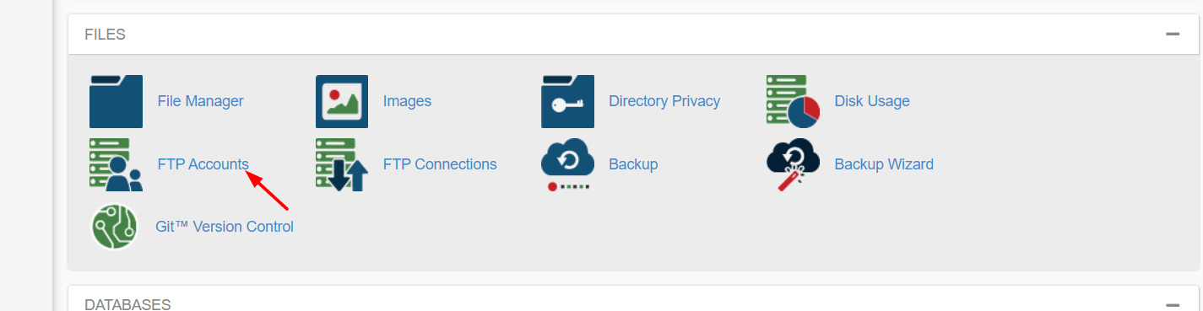Open the Backup text link
Image resolution: width=1203 pixels, height=311 pixels.
[x=633, y=164]
